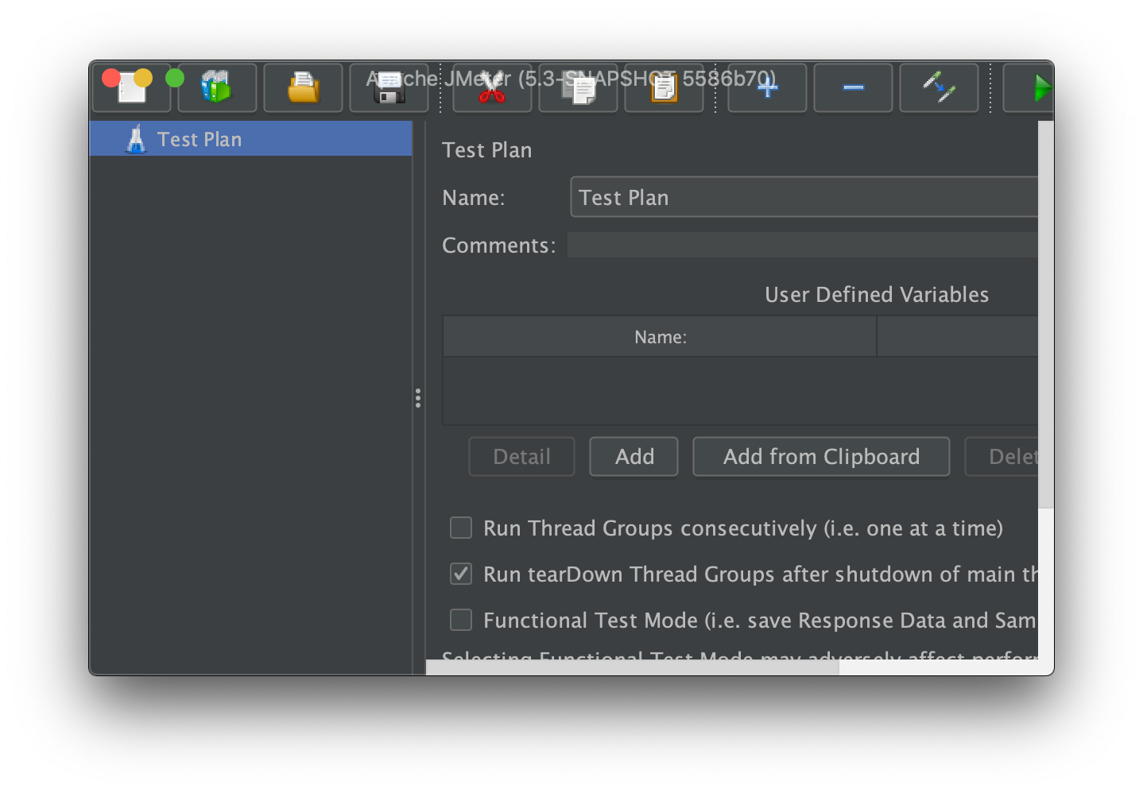Add a new user defined variable
Screen dimensions: 1143x793
point(633,456)
